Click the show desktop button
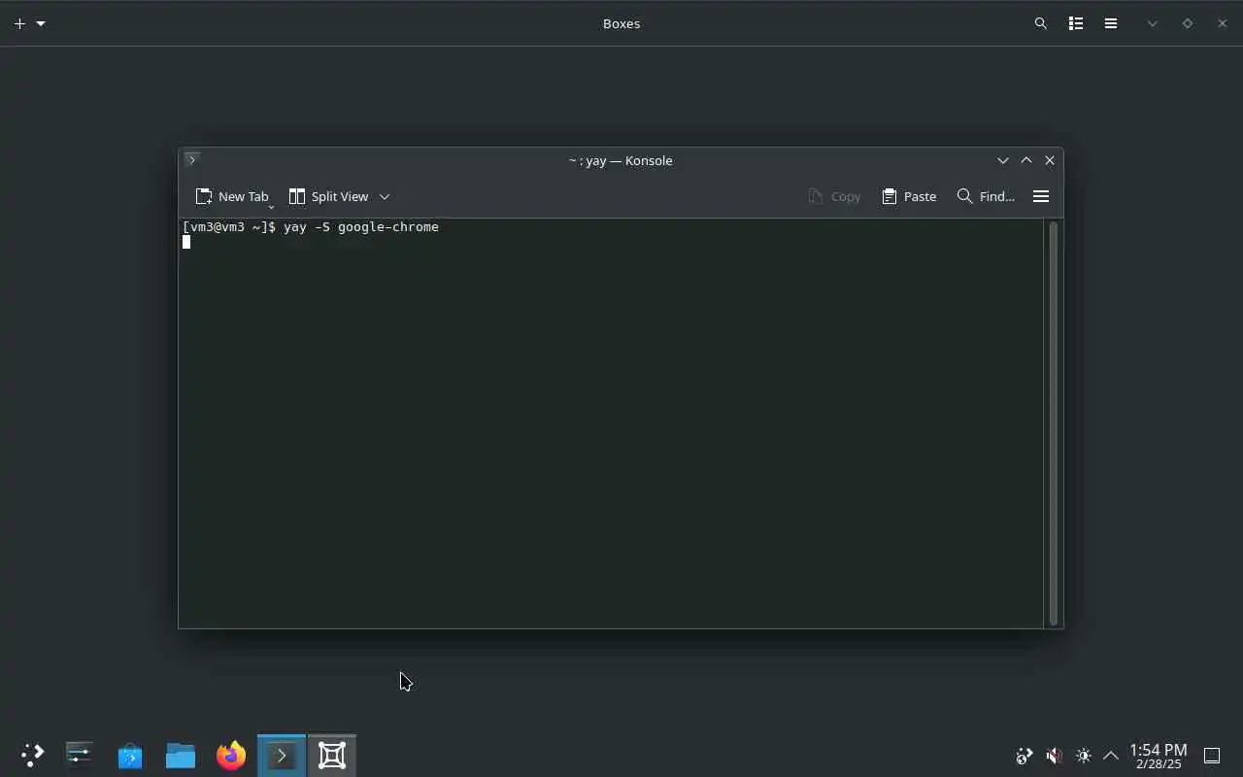The height and width of the screenshot is (777, 1243). click(x=1212, y=756)
